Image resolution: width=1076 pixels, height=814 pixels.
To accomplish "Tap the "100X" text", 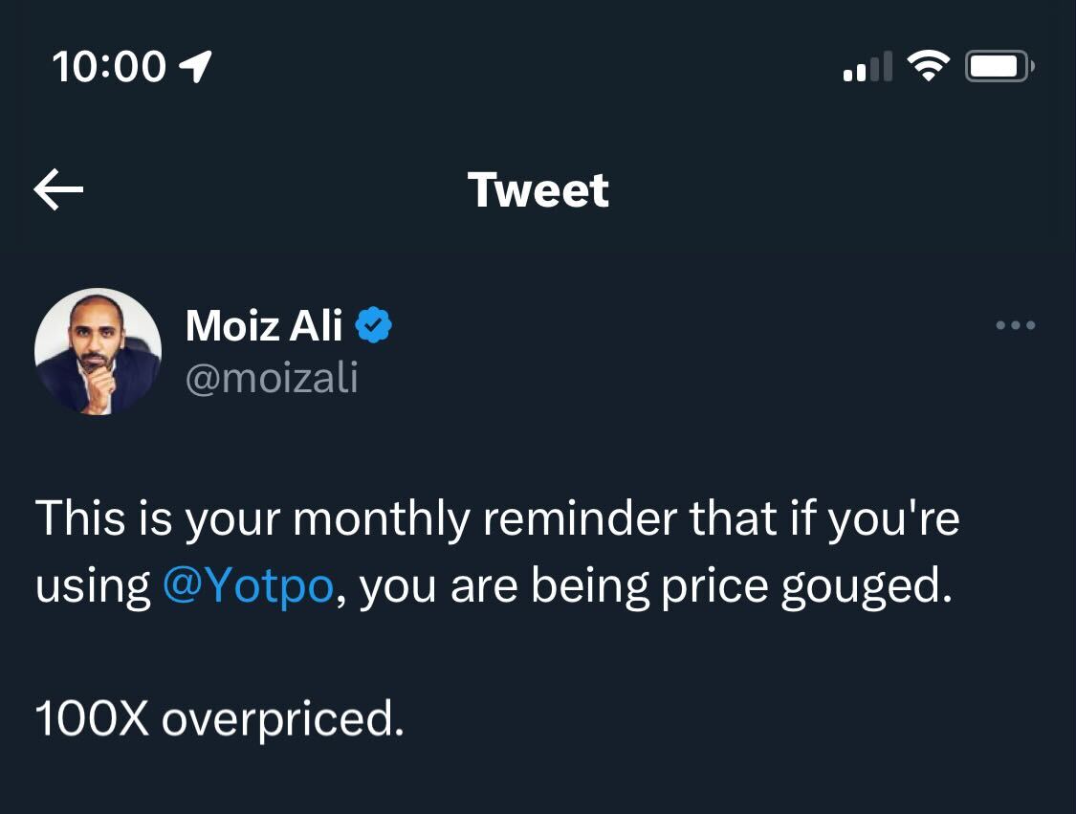I will [x=92, y=718].
